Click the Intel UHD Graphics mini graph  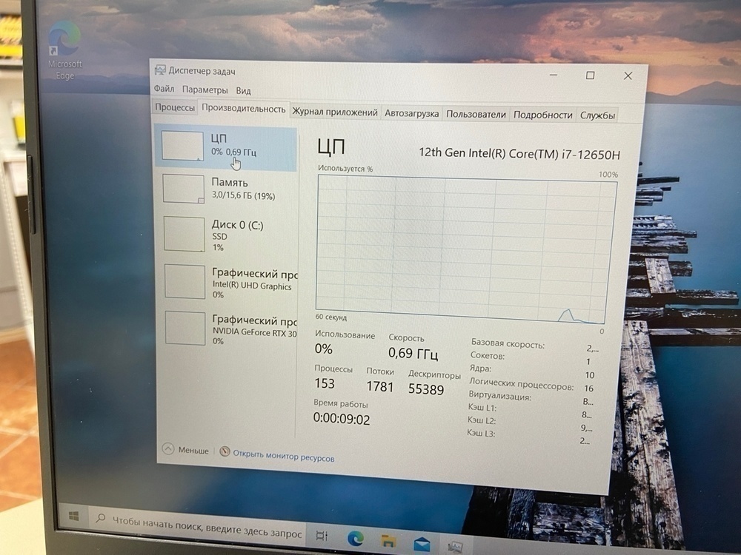[185, 281]
